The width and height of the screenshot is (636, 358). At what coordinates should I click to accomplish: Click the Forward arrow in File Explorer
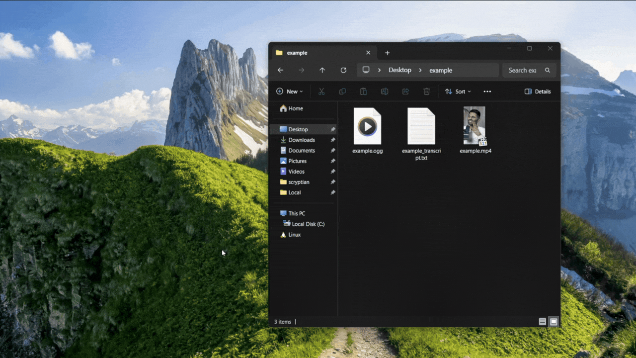(x=301, y=70)
